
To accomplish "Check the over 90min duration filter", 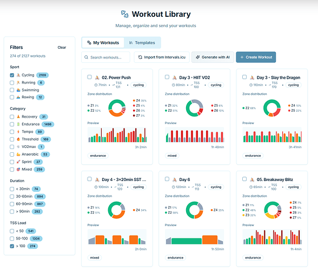I will (12, 211).
